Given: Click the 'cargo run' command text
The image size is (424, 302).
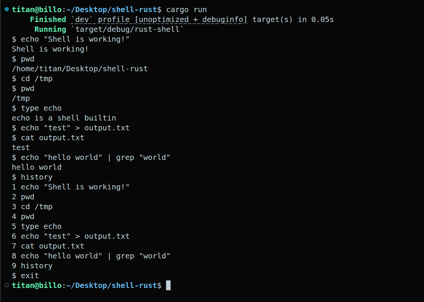Looking at the screenshot, I should coord(186,10).
